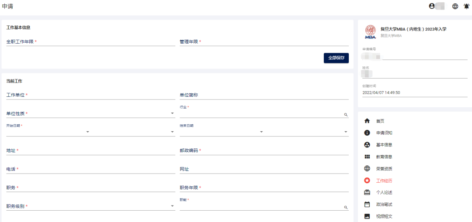The width and height of the screenshot is (472, 222).
Task: Expand the 职务级别 dropdown
Action: [x=172, y=206]
